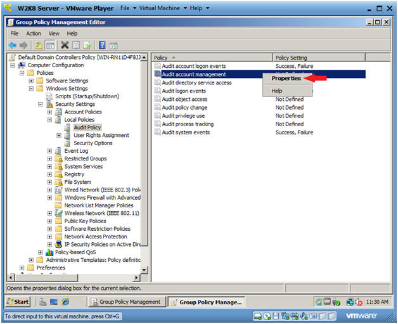Select Scripts (Startup/Shutdown) tree item
Viewport: 398px width, 324px height.
click(x=87, y=96)
